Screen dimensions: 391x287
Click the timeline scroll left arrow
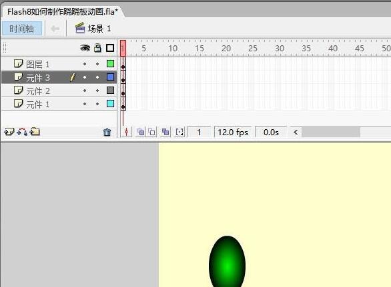pyautogui.click(x=296, y=132)
